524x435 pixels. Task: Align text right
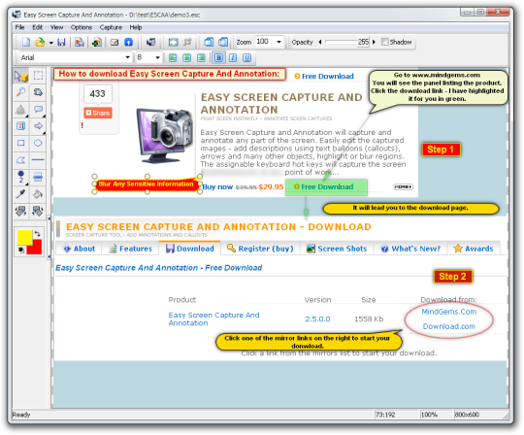click(x=201, y=58)
